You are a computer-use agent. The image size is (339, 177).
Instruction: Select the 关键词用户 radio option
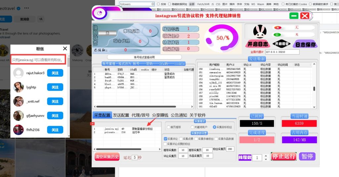click(193, 127)
